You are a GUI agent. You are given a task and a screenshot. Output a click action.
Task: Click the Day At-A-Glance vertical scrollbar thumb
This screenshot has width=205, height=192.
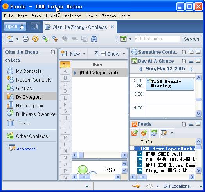coord(198,100)
